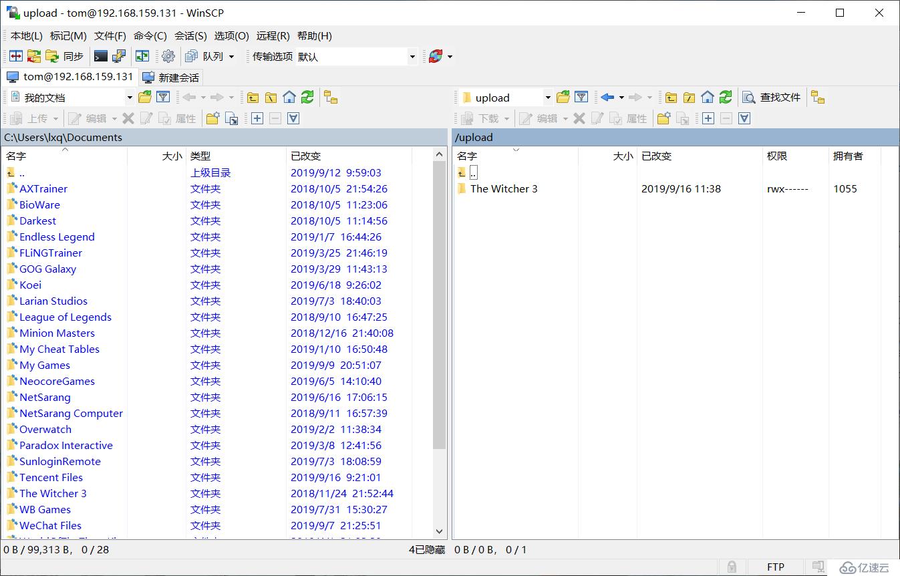Viewport: 900px width, 576px height.
Task: Go to remote home directory icon
Action: 708,98
